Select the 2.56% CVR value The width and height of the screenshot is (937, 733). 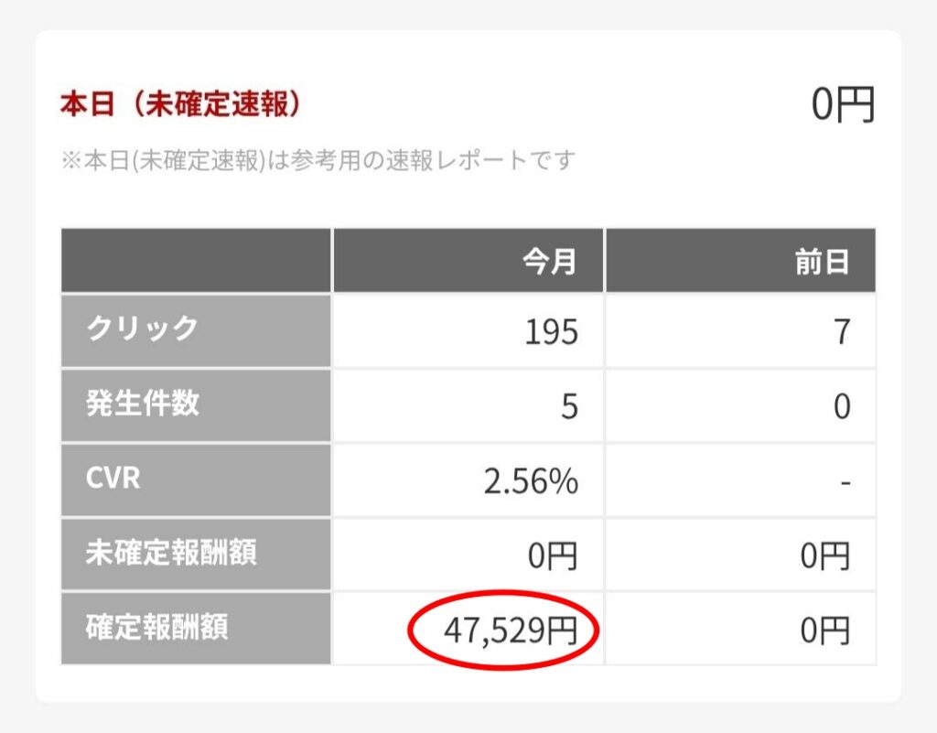pos(531,481)
